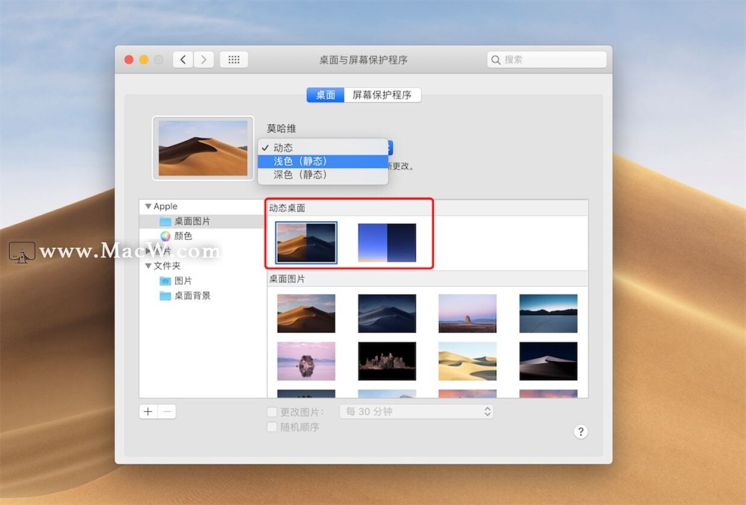Switch to the 屏幕保护程序 tab
Image resolution: width=746 pixels, height=505 pixels.
[x=383, y=94]
